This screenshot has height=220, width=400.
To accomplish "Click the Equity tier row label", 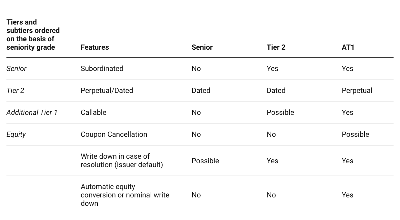I will coord(16,135).
